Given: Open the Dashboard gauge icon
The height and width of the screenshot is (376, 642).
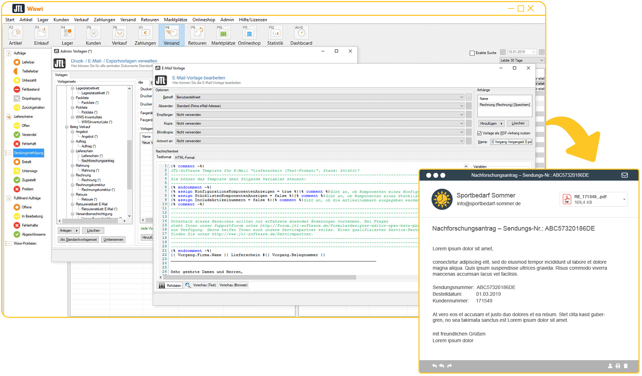Looking at the screenshot, I should tap(301, 33).
